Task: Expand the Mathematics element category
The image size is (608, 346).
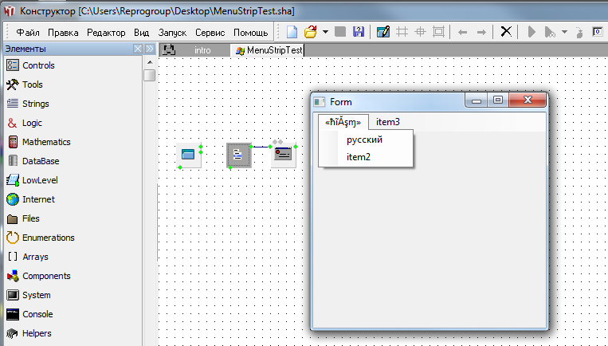Action: click(45, 142)
